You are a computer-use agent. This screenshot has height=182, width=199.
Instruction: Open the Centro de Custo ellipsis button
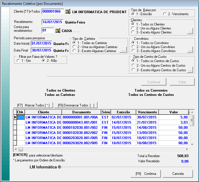tap(190, 70)
